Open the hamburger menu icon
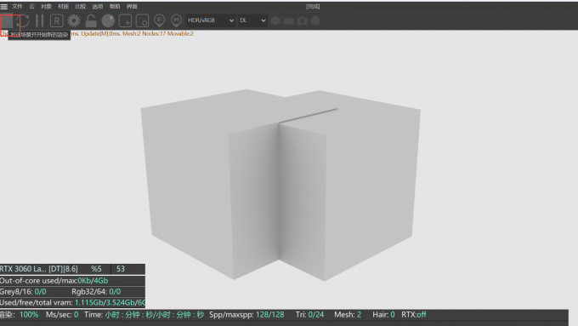 [x=4, y=6]
